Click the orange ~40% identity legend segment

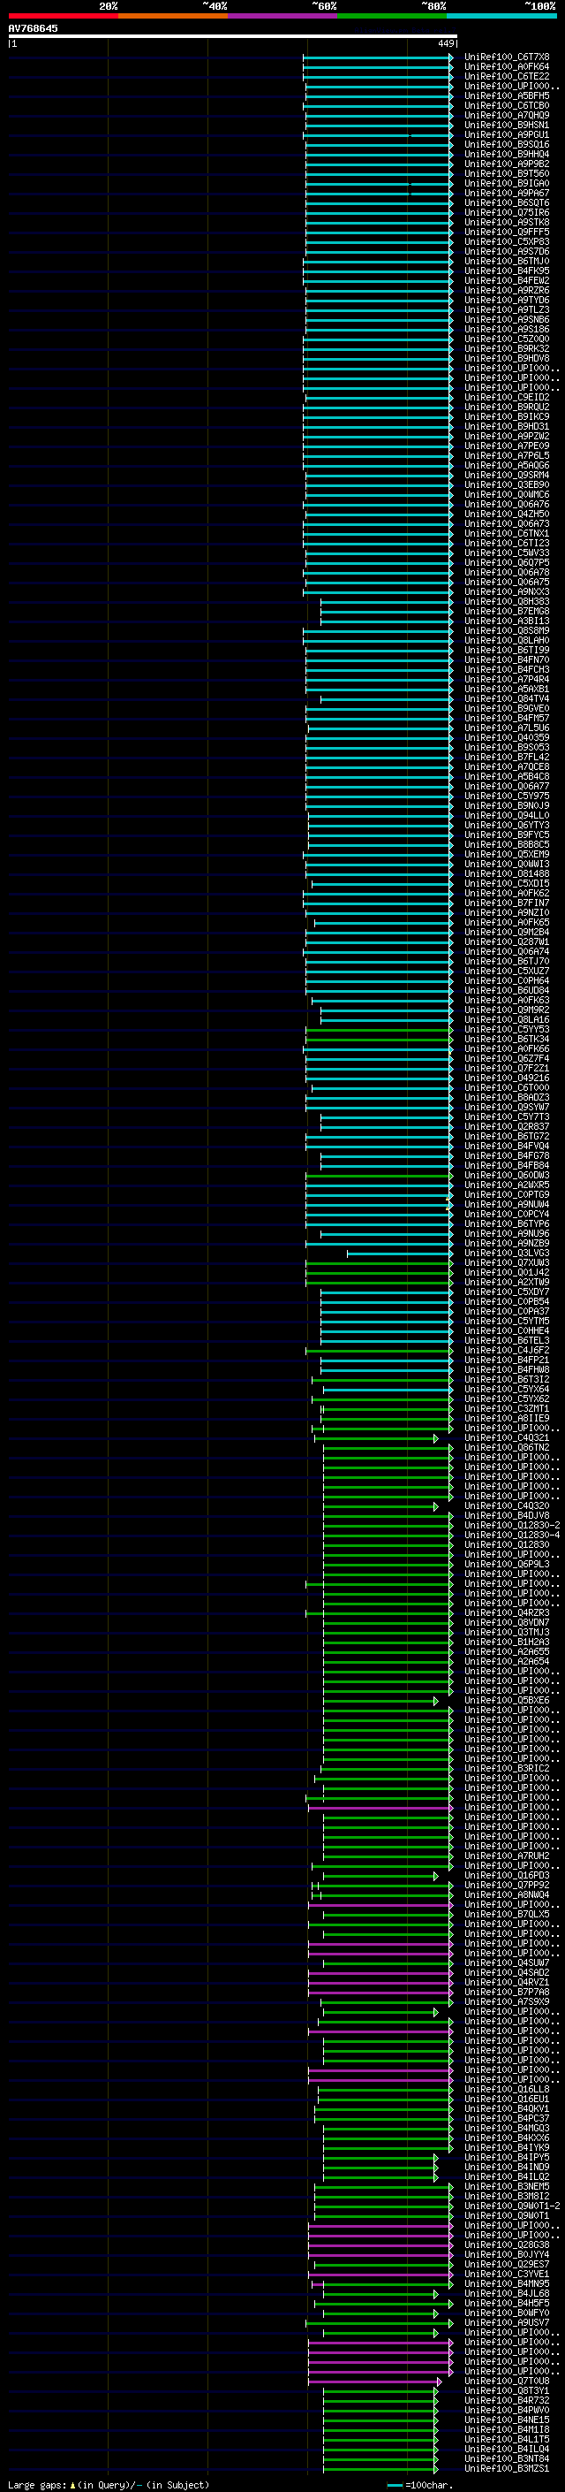click(x=173, y=16)
